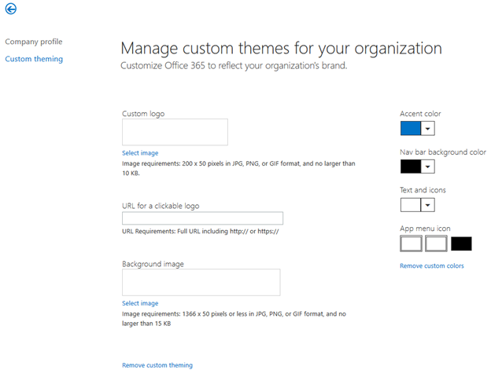This screenshot has height=377, width=491.
Task: Click the Remove custom theming link
Action: (157, 365)
